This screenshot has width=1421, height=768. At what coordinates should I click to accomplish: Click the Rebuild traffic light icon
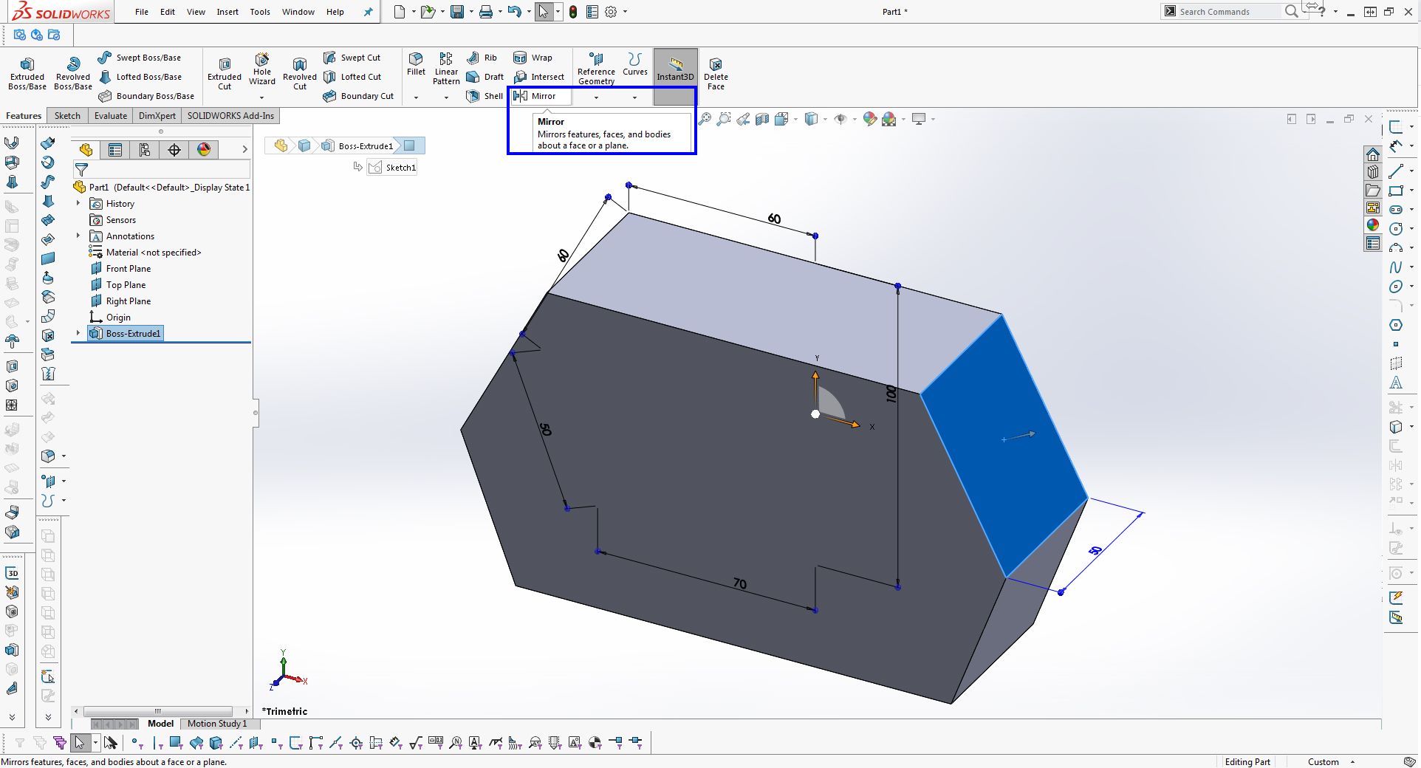tap(572, 12)
